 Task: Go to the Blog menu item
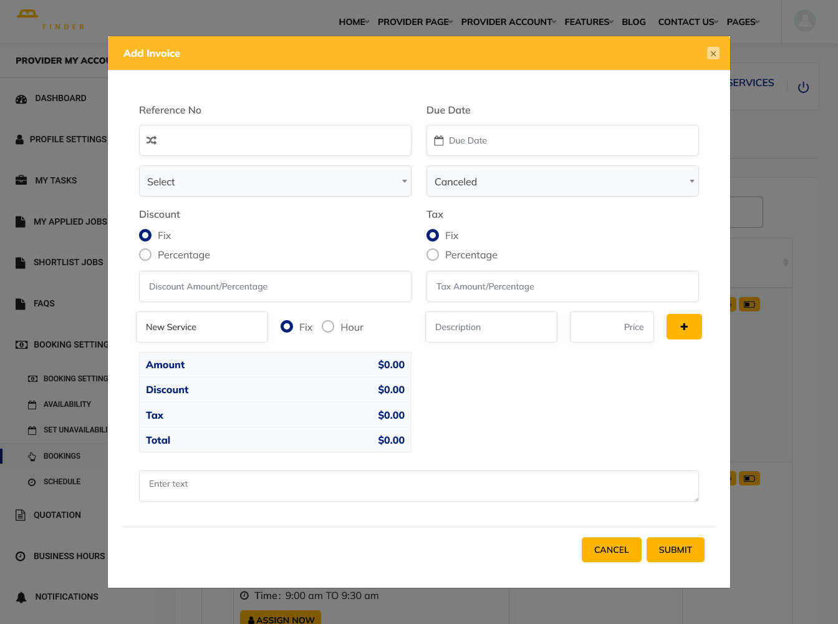point(633,22)
